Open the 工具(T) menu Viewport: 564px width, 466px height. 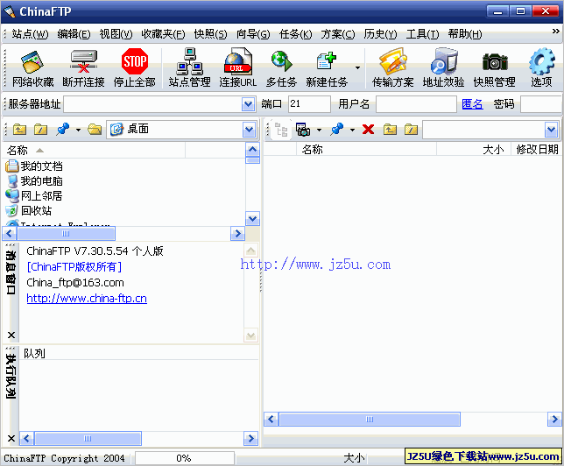pyautogui.click(x=422, y=34)
